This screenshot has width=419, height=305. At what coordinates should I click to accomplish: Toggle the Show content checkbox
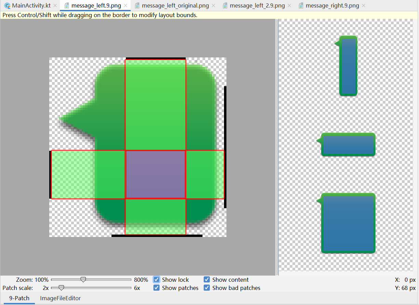coord(207,280)
